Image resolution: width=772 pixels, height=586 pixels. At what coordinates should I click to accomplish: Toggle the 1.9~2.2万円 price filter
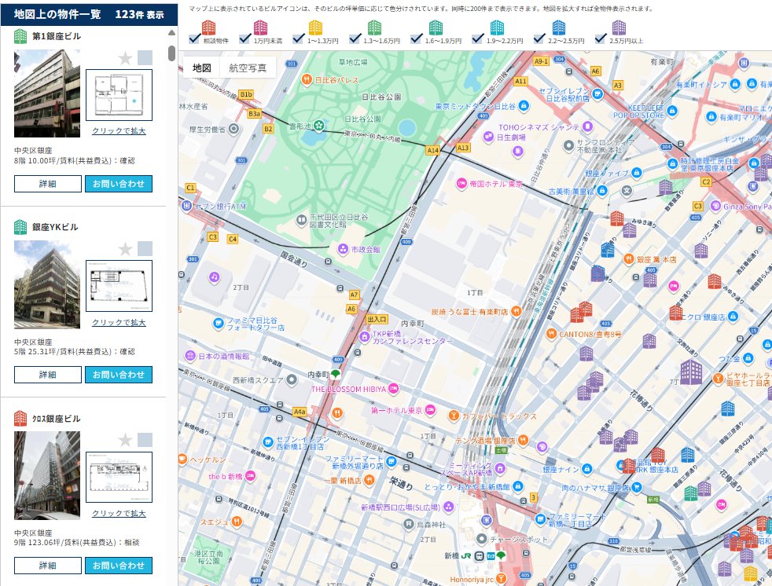477,38
